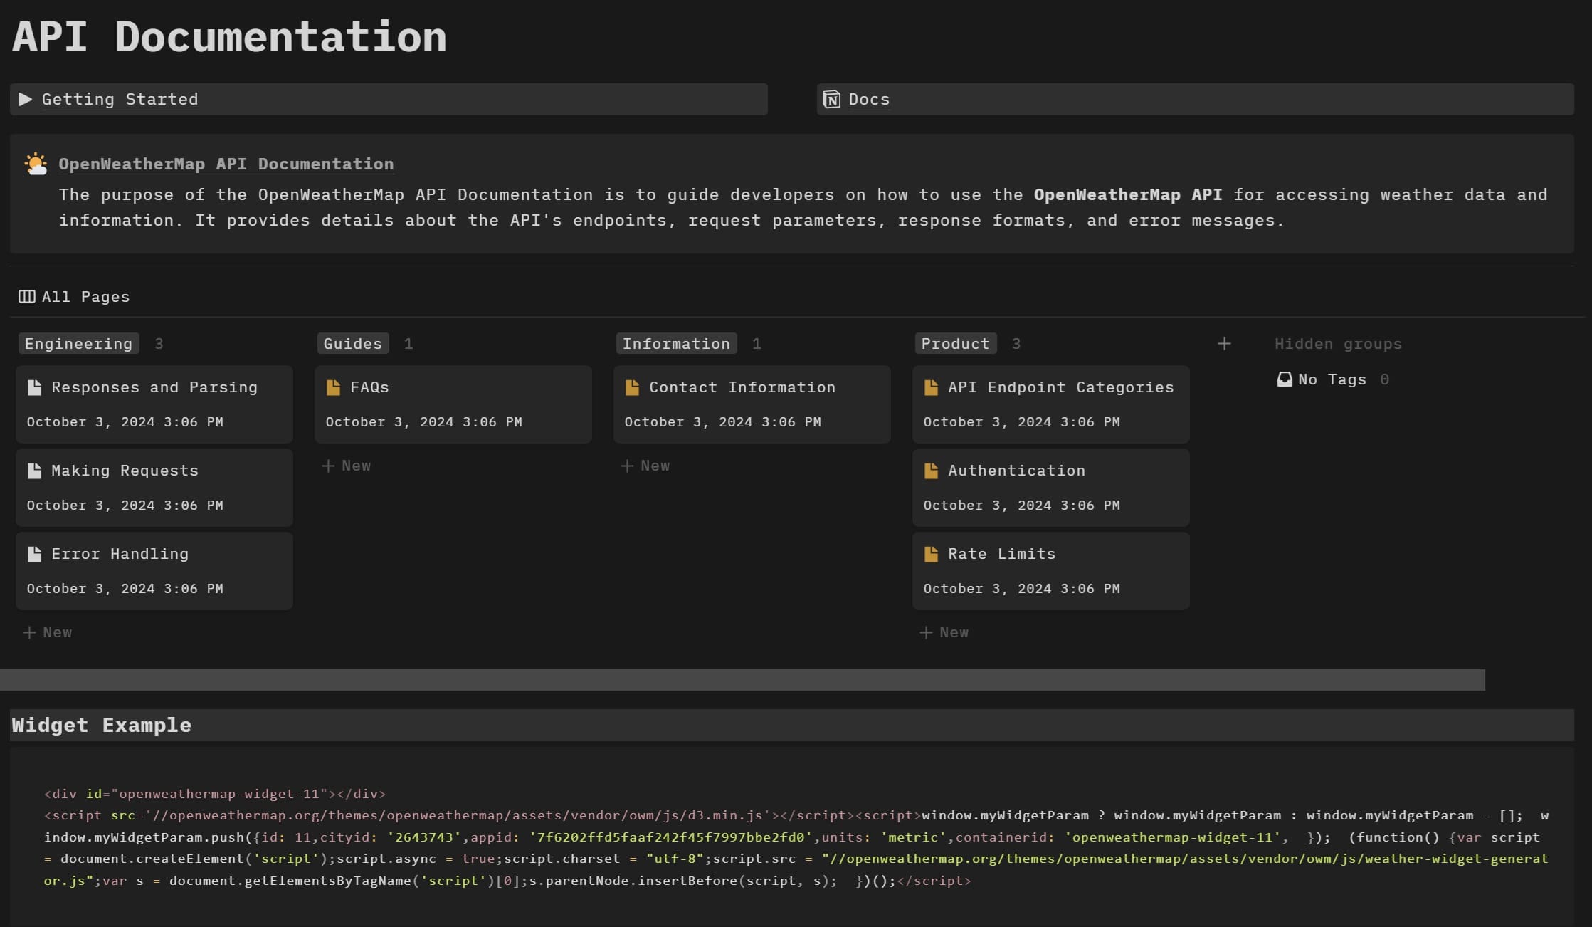Add new page under Product column
This screenshot has height=927, width=1592.
tap(944, 632)
